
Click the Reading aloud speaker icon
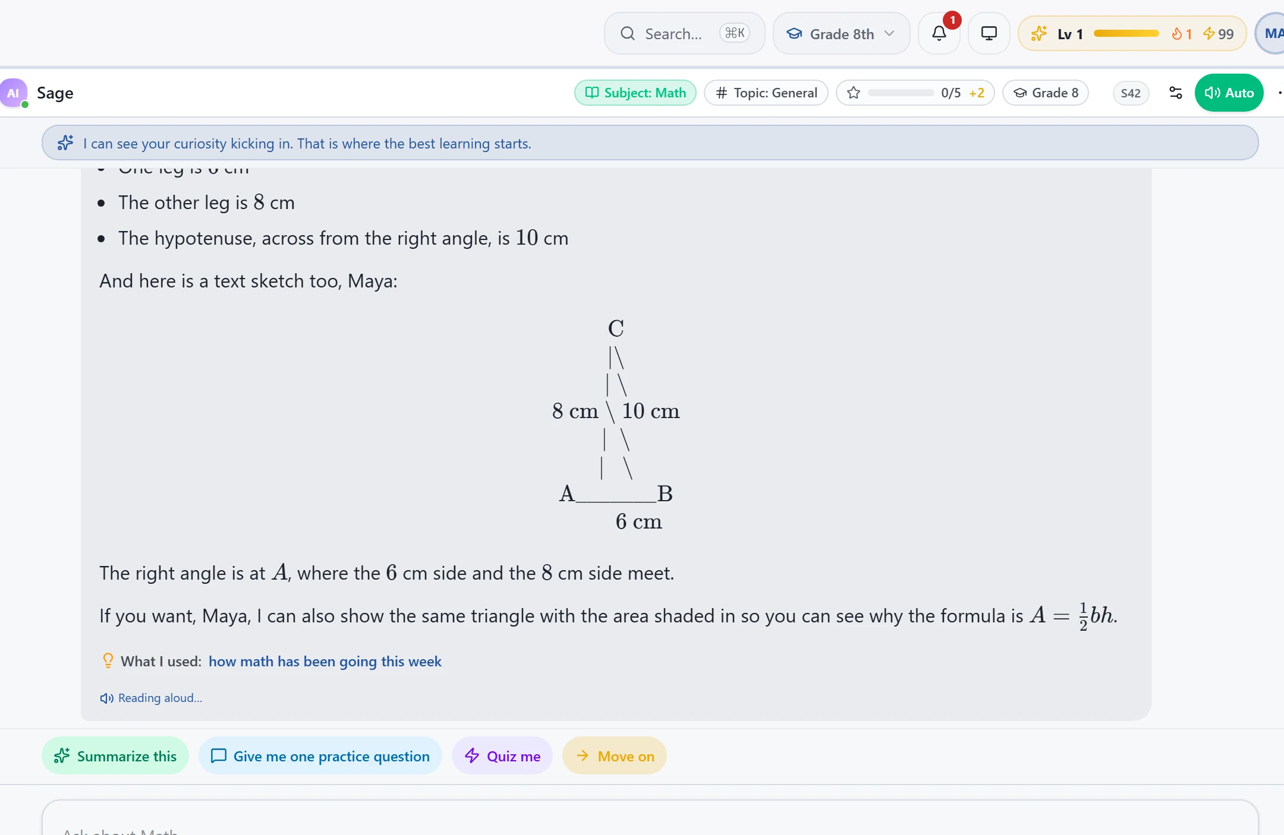[107, 698]
